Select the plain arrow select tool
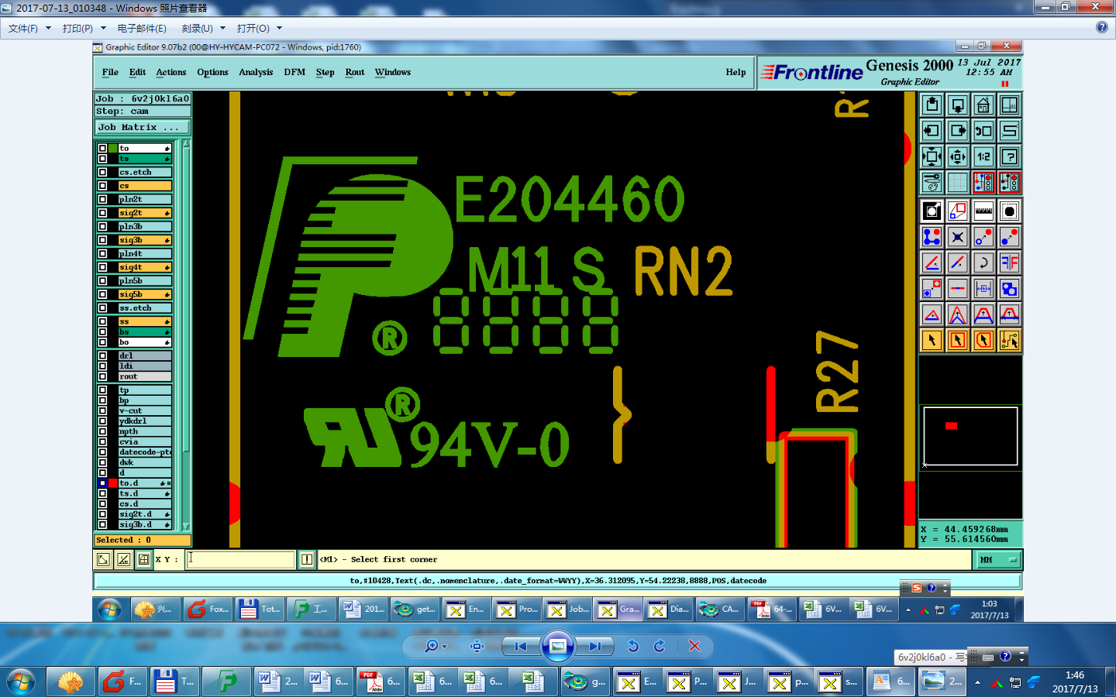This screenshot has width=1116, height=697. (x=932, y=340)
